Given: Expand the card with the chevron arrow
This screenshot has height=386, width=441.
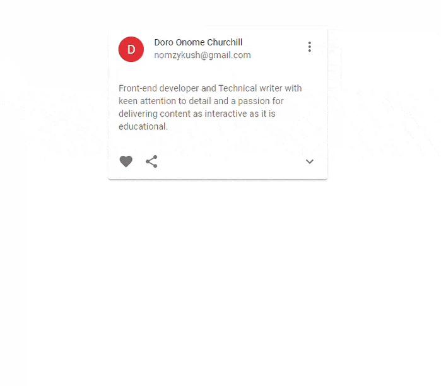Looking at the screenshot, I should (309, 161).
